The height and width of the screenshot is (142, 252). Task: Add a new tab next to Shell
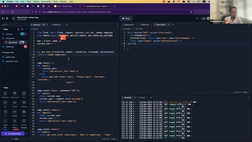click(x=151, y=97)
